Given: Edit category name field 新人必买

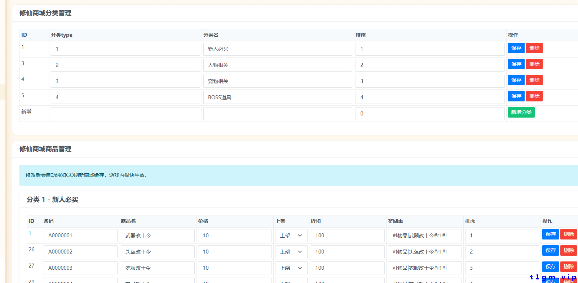Looking at the screenshot, I should (x=278, y=49).
